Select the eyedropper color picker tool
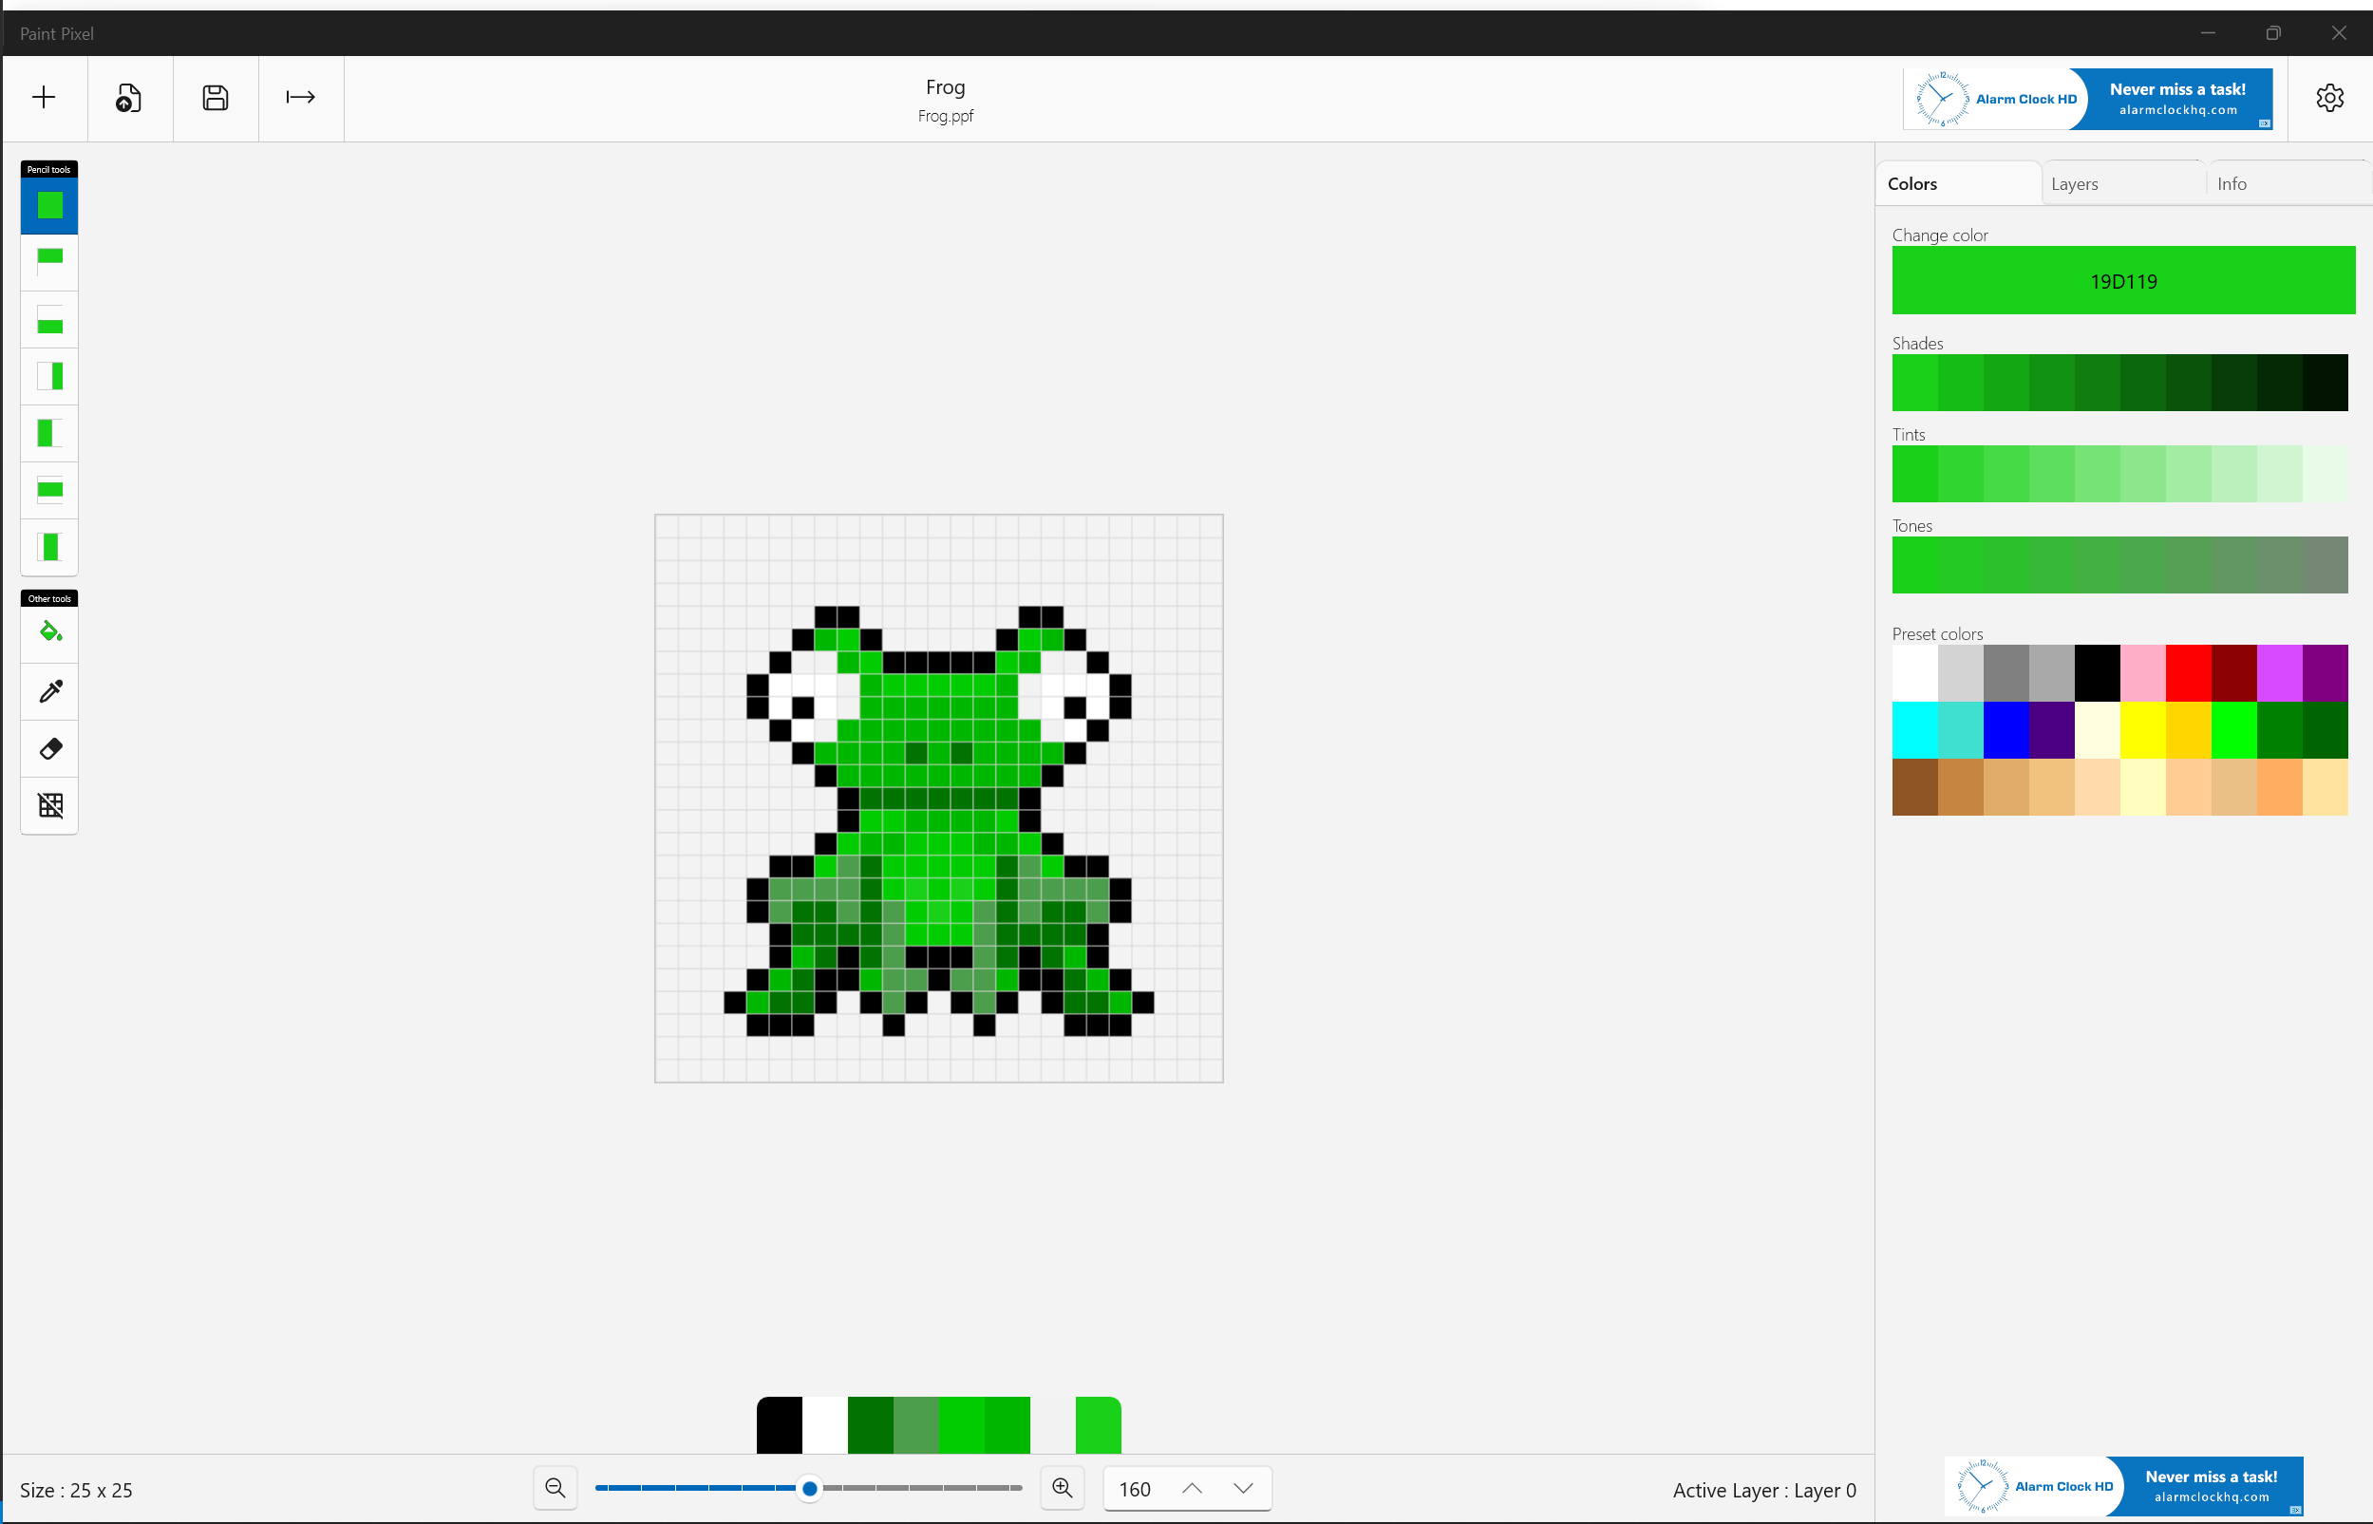2373x1524 pixels. pos(49,690)
